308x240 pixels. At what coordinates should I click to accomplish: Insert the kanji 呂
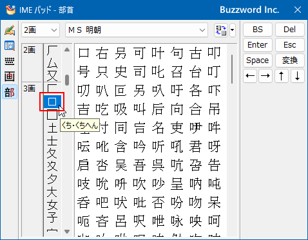click(120, 221)
